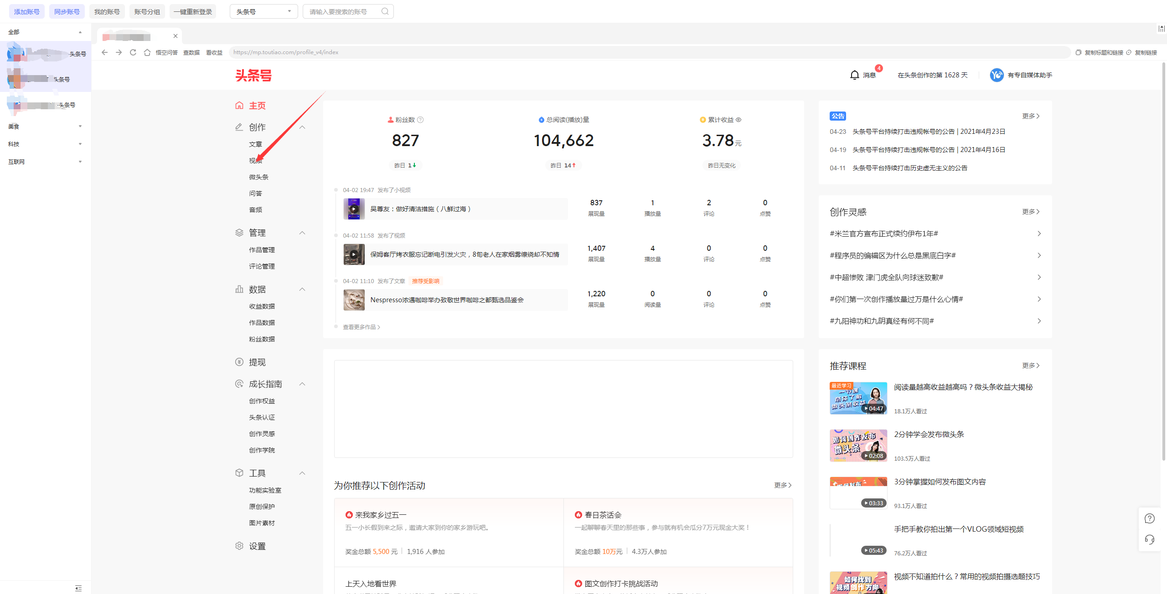
Task: Open the 视频 creation menu item
Action: (x=255, y=161)
